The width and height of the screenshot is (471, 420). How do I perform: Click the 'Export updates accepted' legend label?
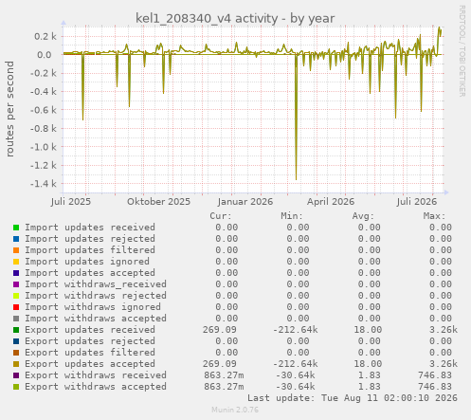90,364
